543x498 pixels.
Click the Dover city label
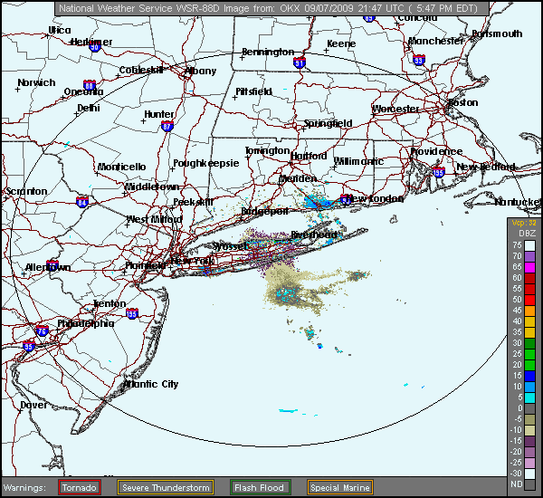coord(34,405)
